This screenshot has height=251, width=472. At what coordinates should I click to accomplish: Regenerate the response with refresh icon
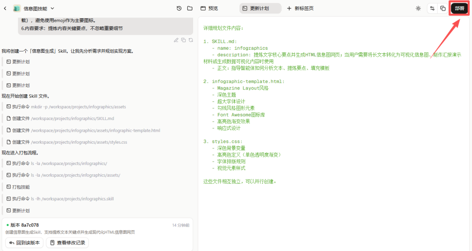pyautogui.click(x=191, y=40)
